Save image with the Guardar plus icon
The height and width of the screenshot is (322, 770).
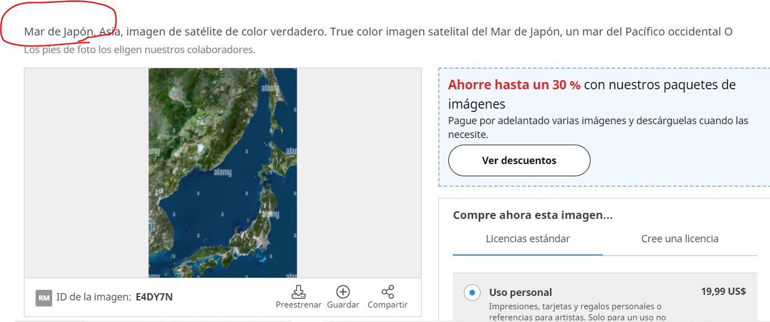(343, 292)
